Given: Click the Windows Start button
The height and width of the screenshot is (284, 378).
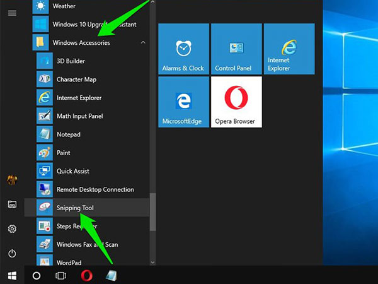Looking at the screenshot, I should [x=12, y=276].
